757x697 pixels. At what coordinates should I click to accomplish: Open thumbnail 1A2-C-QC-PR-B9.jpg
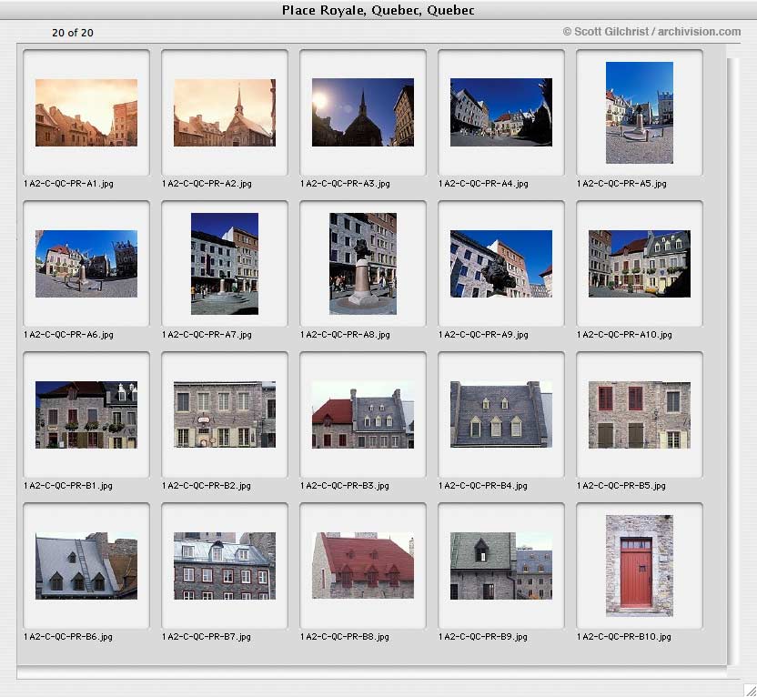pos(501,566)
